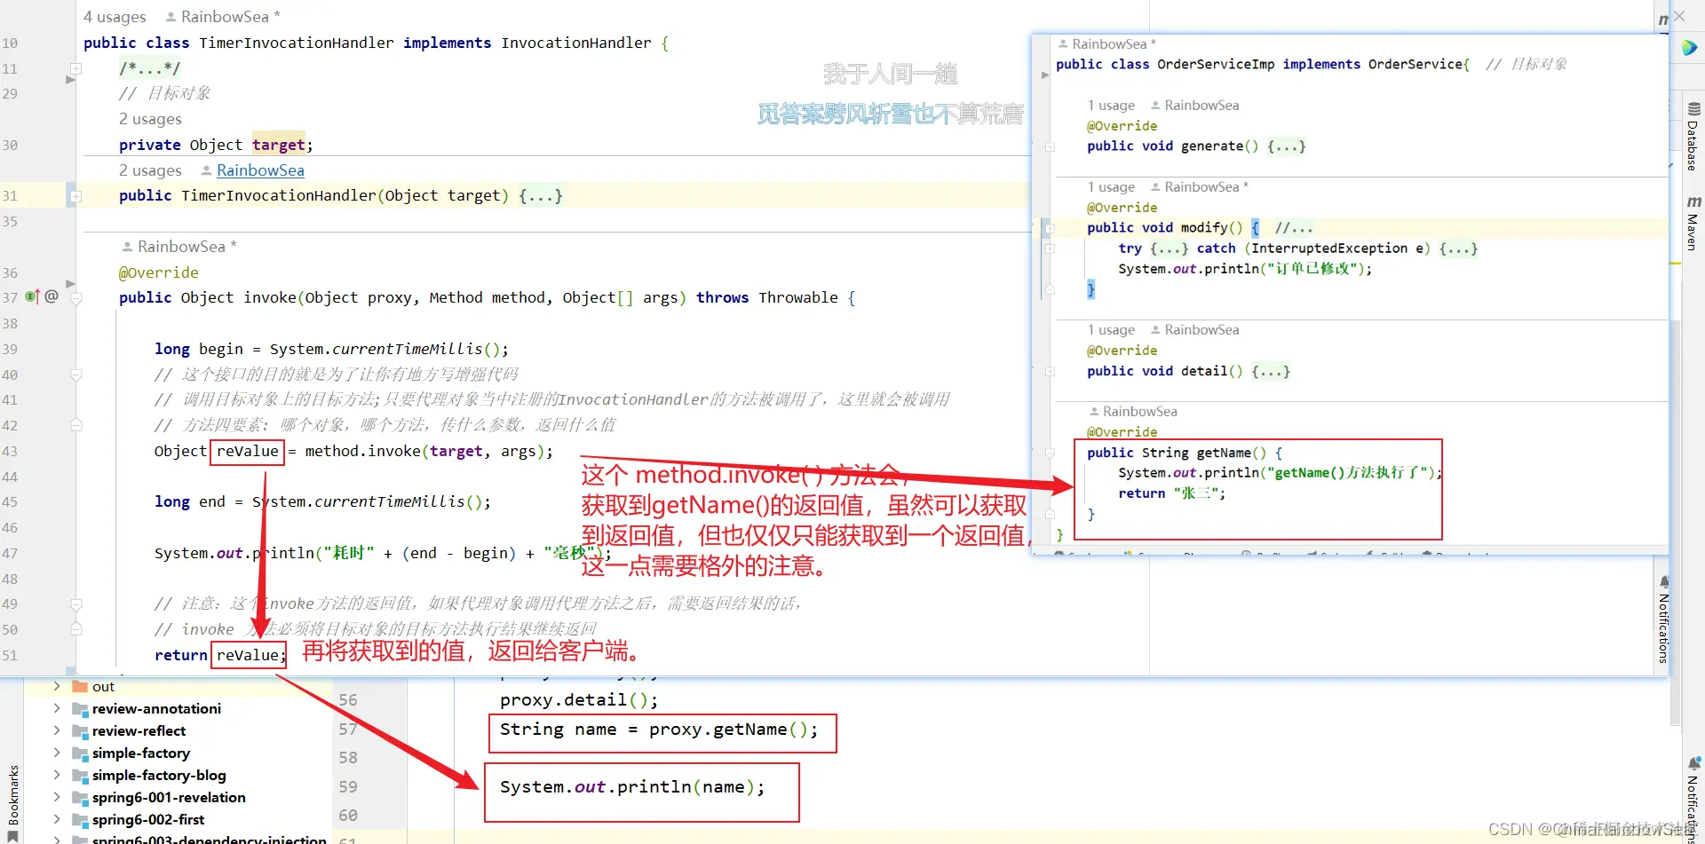Click the blue-green plugin icon in right sidebar
1705x844 pixels.
(1689, 47)
